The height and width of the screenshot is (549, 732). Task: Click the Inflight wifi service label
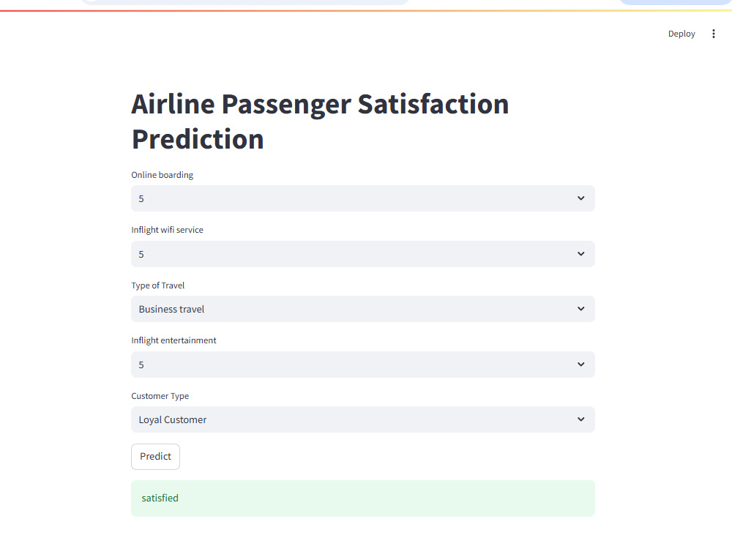167,230
